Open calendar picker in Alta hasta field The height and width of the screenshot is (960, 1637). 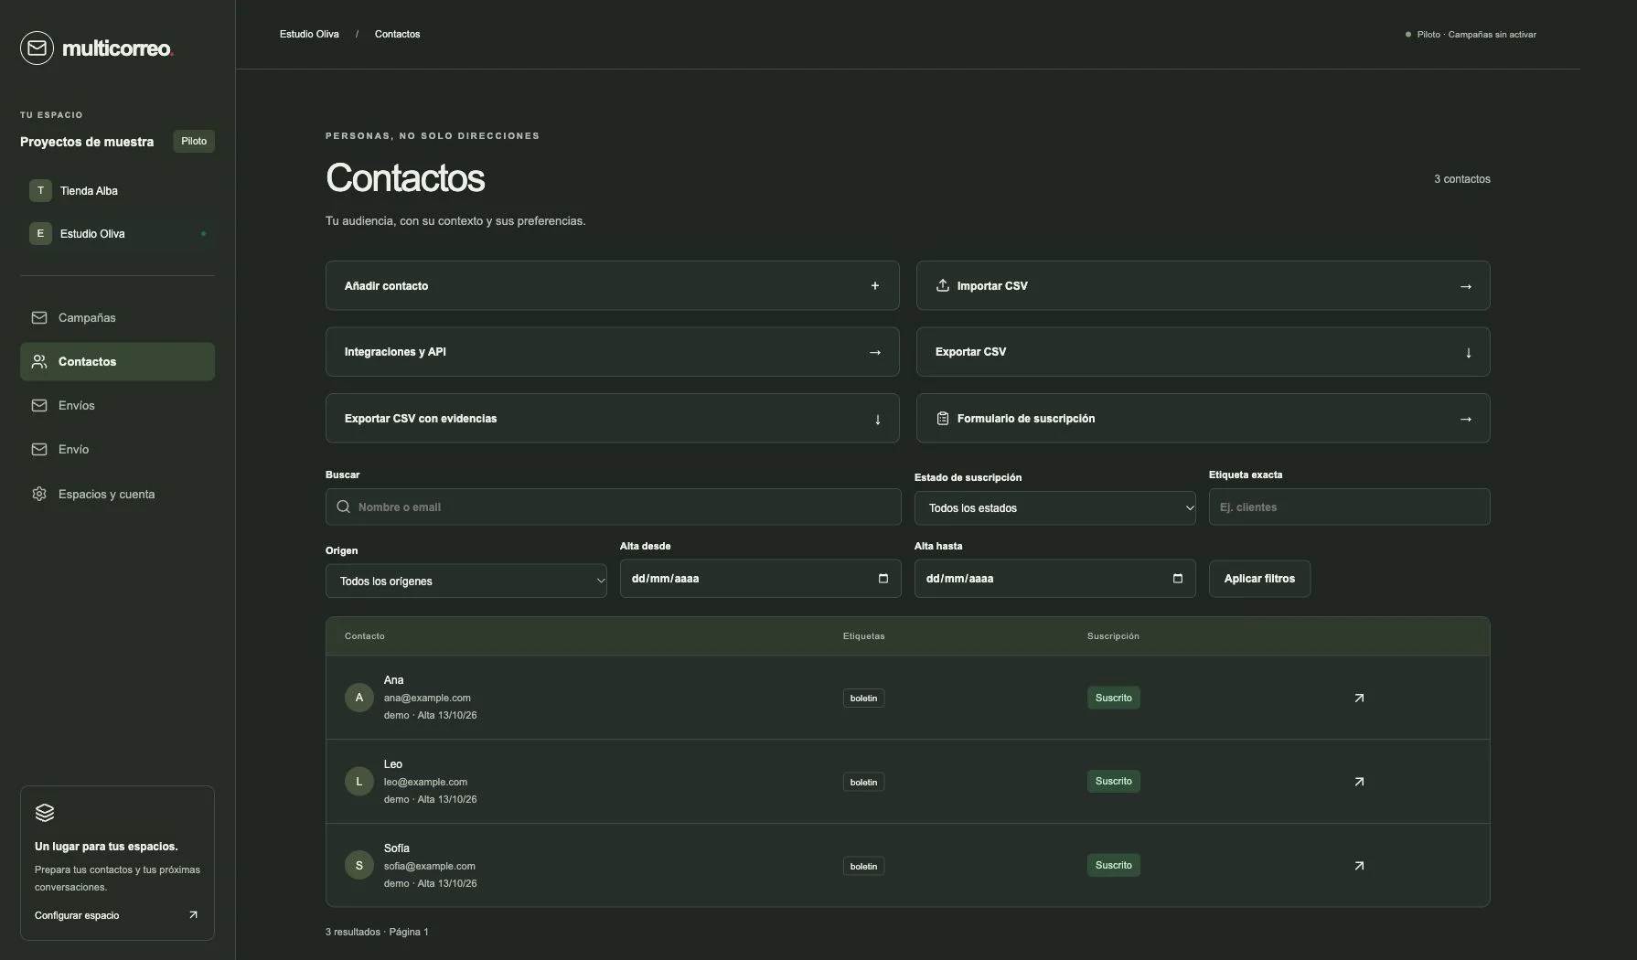pos(1178,579)
